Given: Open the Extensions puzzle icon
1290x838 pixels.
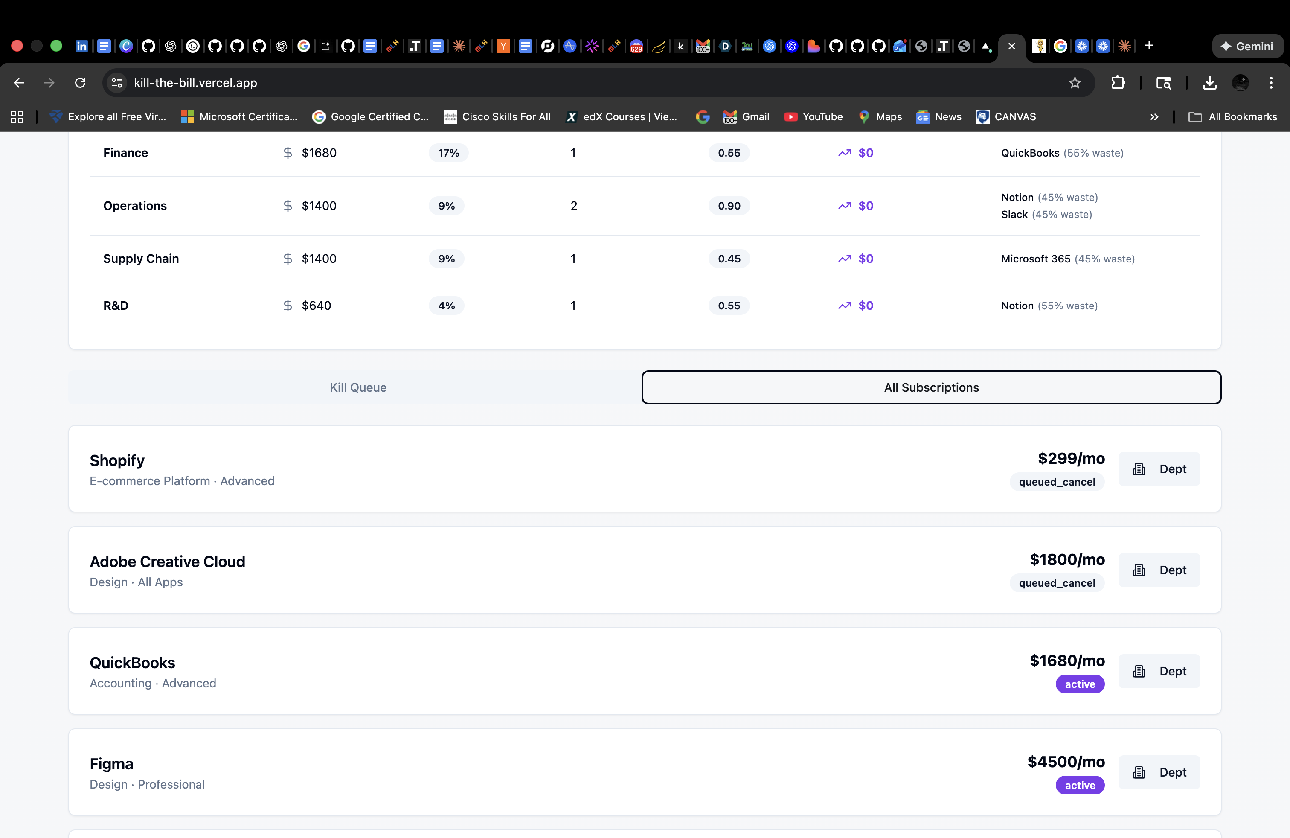Looking at the screenshot, I should coord(1118,83).
